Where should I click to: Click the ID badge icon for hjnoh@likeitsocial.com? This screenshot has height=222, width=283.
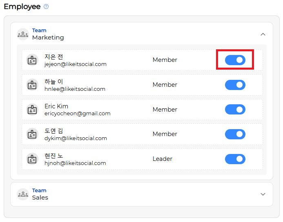[32, 159]
